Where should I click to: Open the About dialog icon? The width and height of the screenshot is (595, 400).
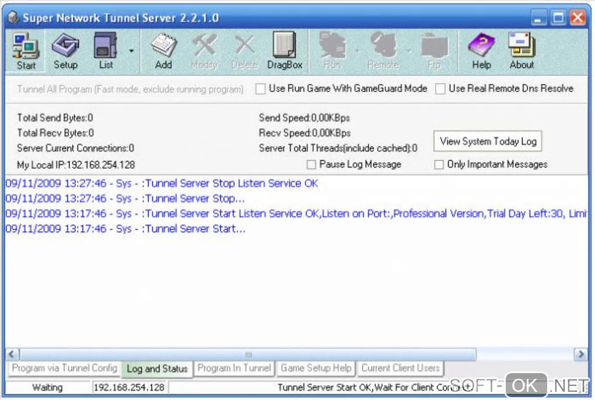(521, 51)
